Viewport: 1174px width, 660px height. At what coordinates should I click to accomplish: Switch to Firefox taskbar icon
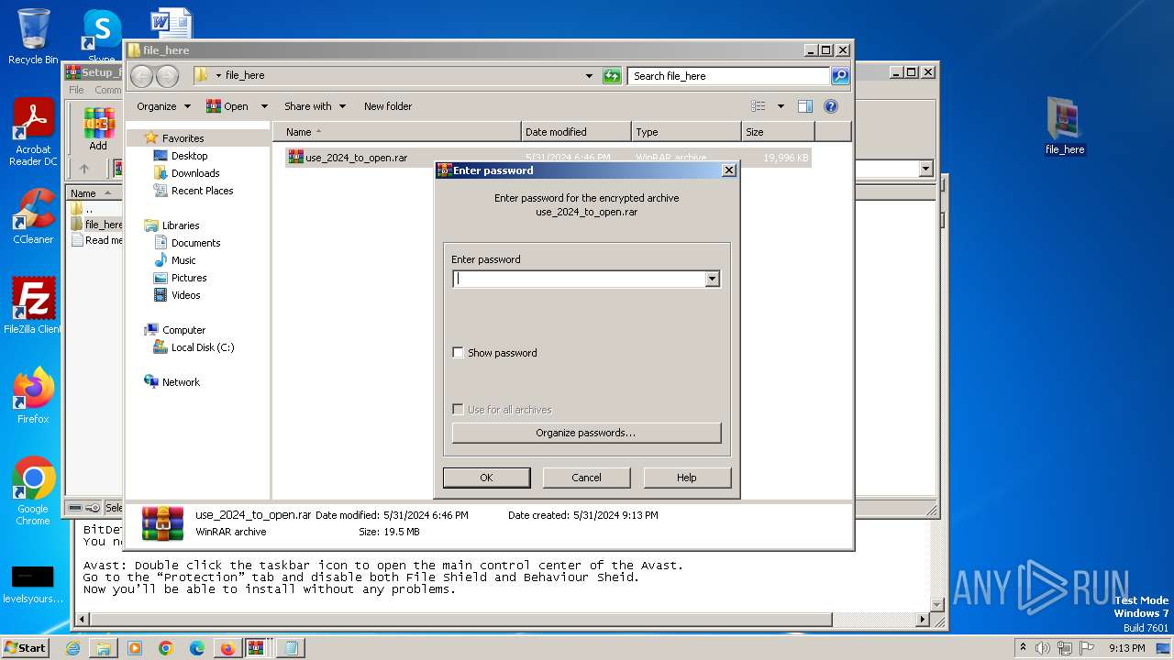[227, 648]
